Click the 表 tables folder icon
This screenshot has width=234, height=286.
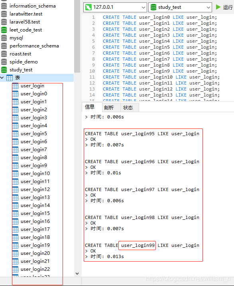click(10, 78)
